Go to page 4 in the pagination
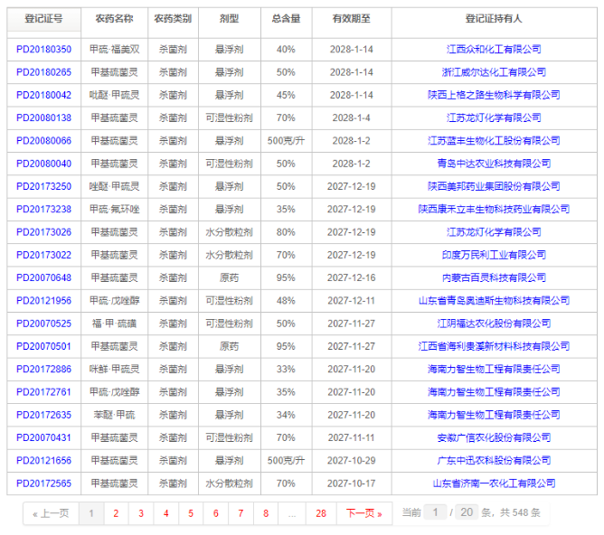The width and height of the screenshot is (604, 535). pos(166,513)
